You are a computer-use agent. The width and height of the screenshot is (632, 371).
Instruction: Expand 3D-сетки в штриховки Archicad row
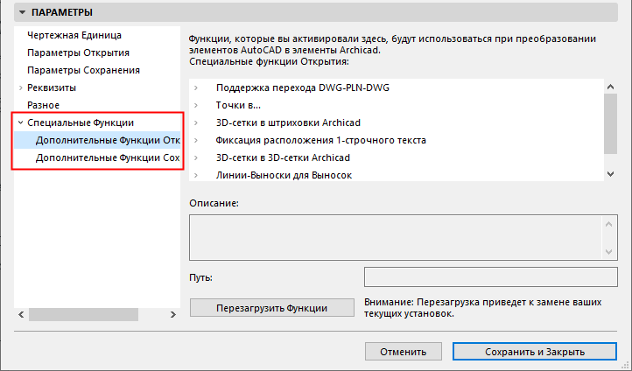(x=197, y=123)
